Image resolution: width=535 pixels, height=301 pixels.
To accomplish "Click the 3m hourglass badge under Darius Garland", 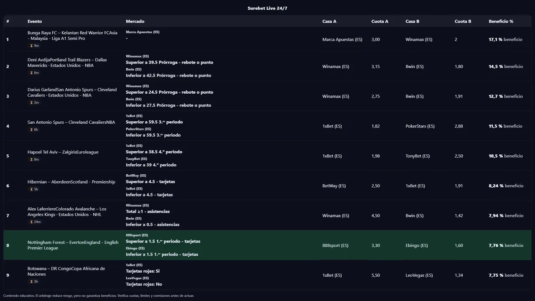I will click(x=34, y=102).
